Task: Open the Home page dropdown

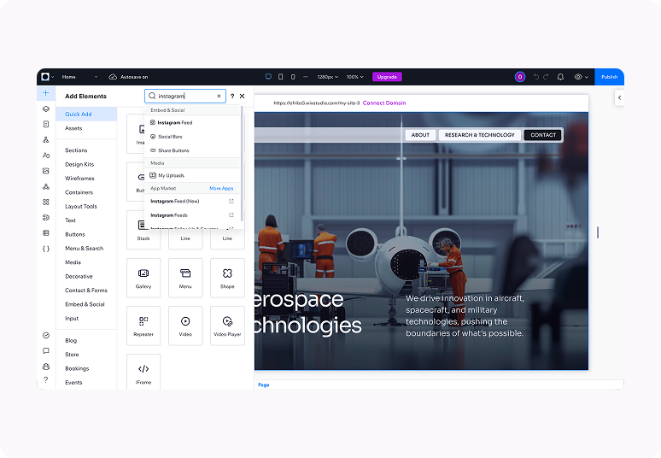Action: click(79, 77)
